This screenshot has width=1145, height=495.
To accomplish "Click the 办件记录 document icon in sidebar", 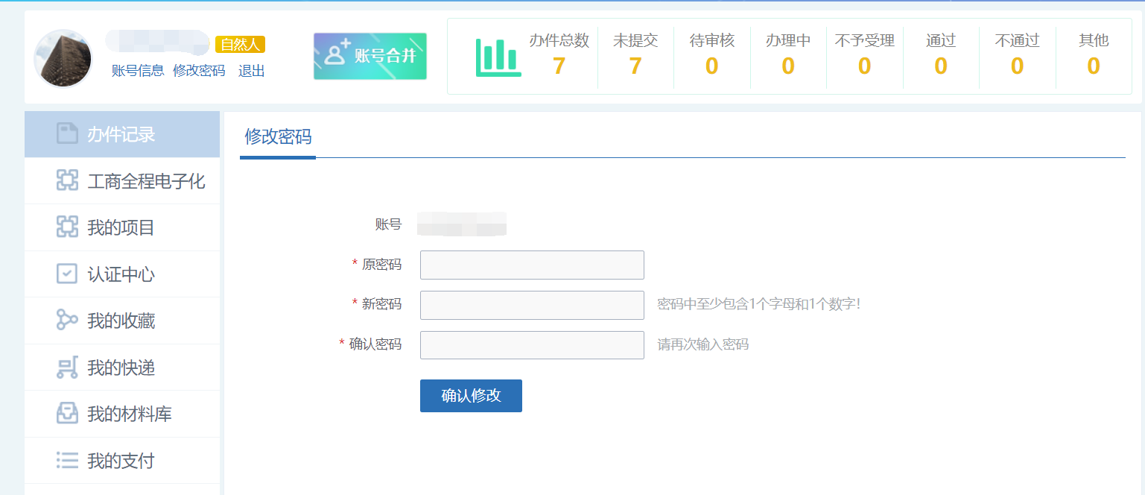I will [68, 134].
